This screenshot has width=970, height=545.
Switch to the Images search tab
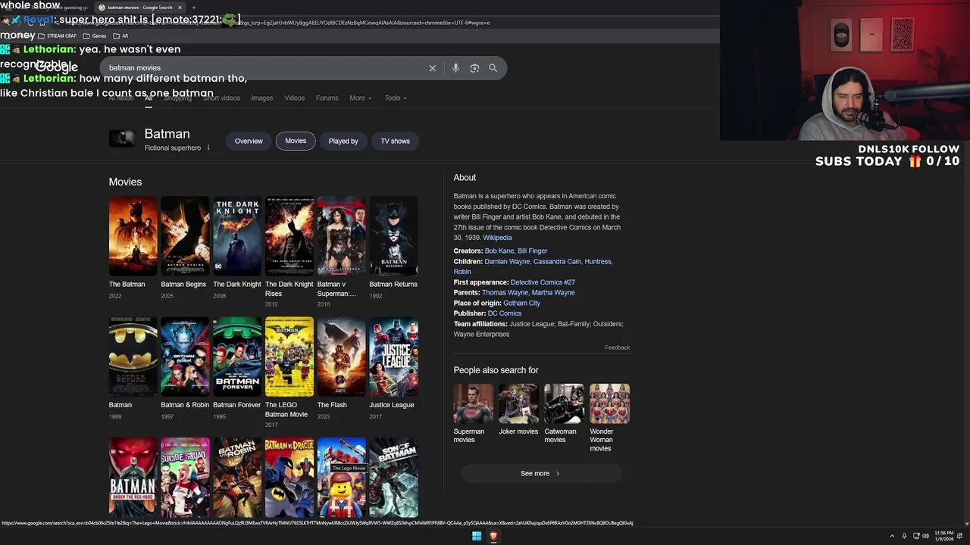click(x=262, y=98)
